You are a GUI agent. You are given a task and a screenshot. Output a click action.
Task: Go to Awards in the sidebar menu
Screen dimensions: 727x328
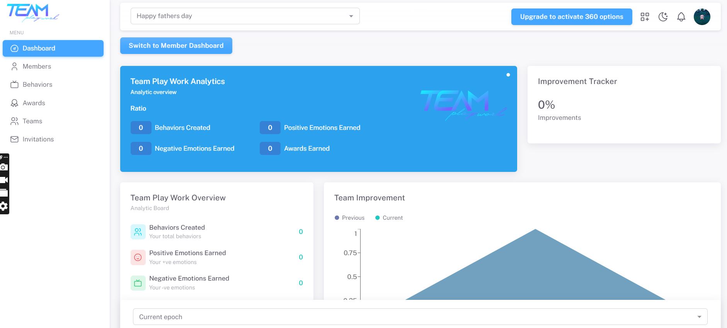coord(34,103)
